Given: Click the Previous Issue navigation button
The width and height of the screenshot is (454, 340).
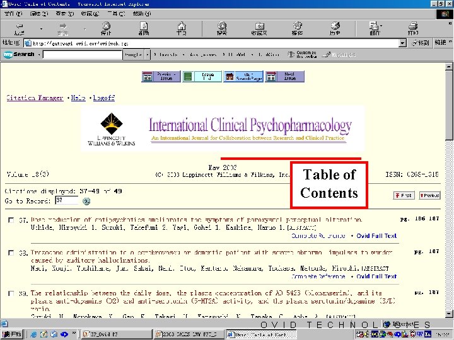Looking at the screenshot, I should 161,77.
